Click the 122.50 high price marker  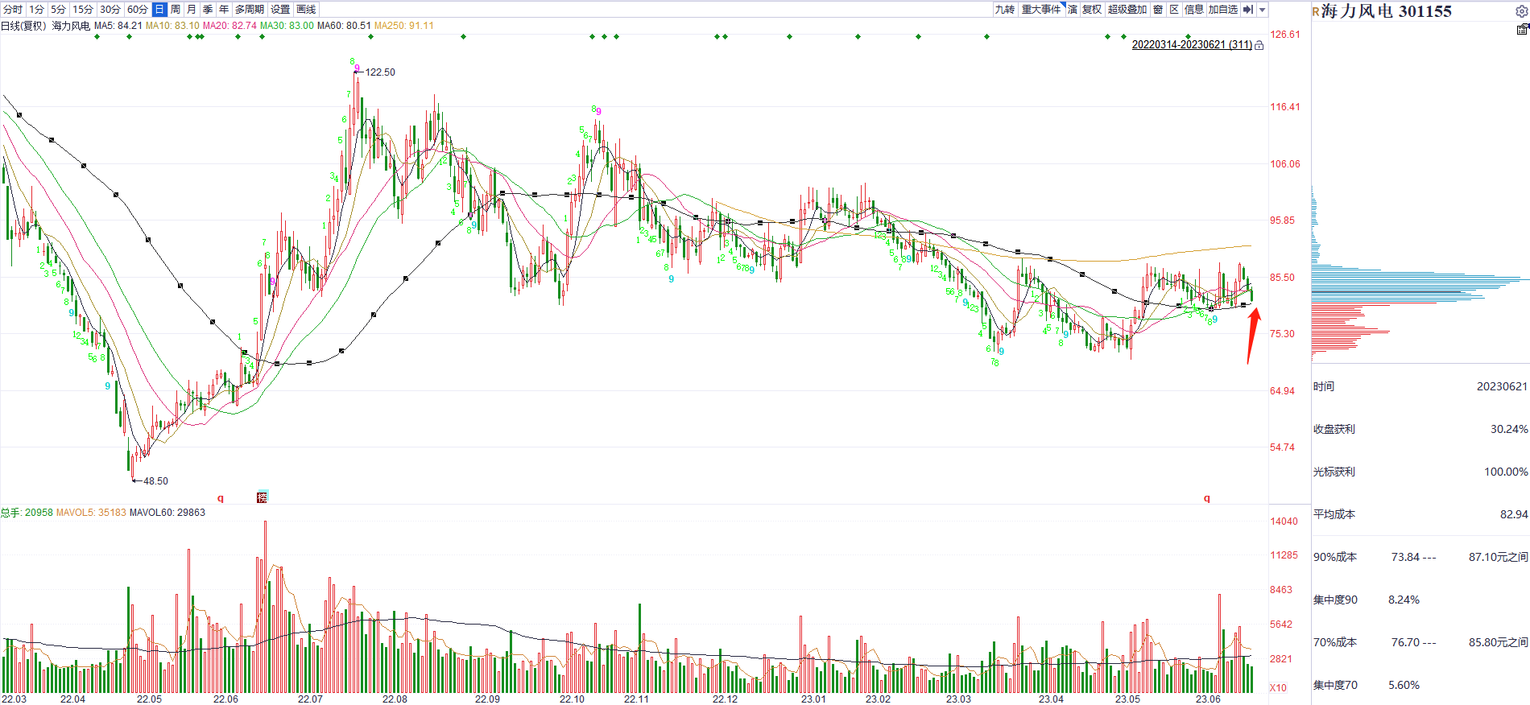[380, 72]
